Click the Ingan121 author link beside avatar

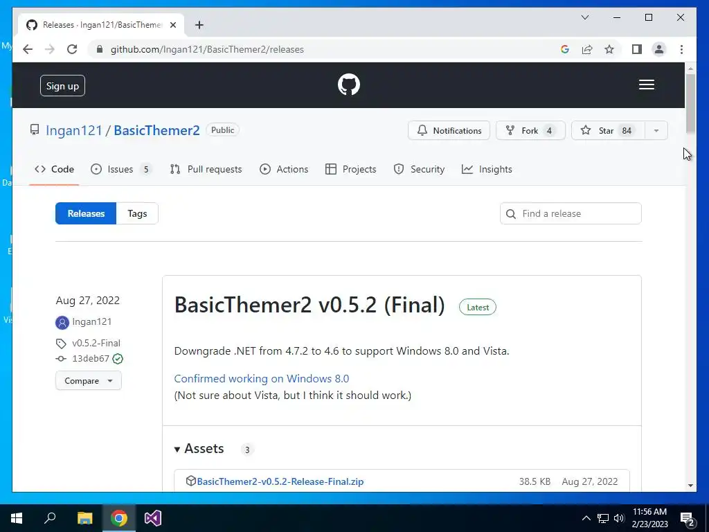point(92,321)
